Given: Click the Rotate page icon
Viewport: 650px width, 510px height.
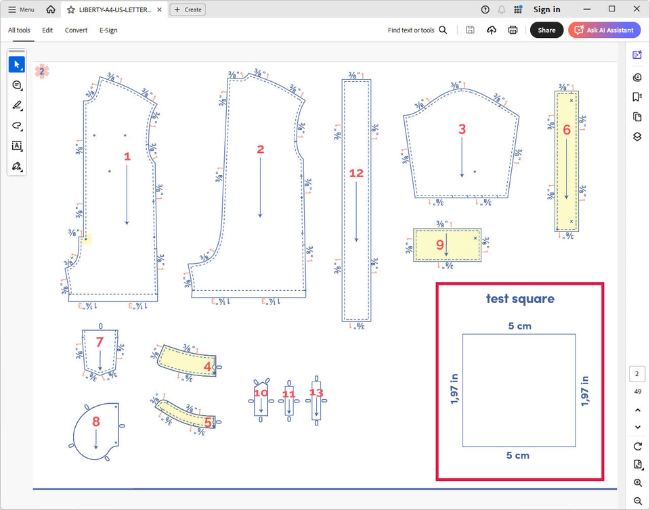Looking at the screenshot, I should pyautogui.click(x=638, y=446).
